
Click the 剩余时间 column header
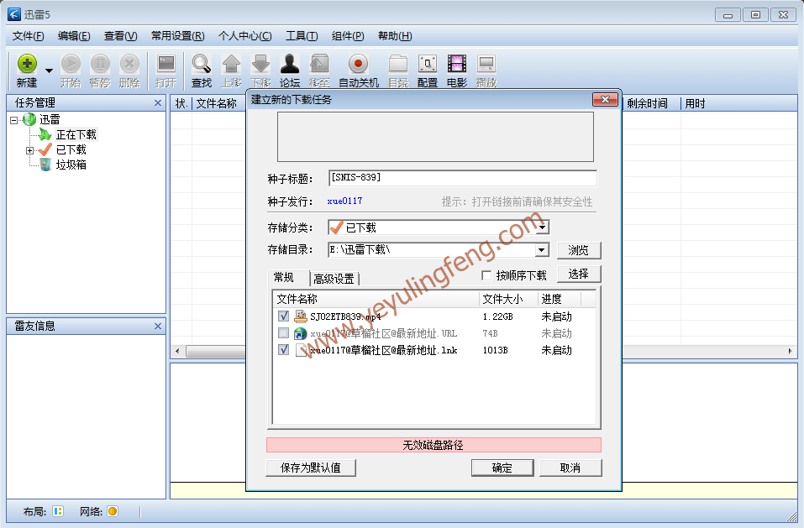651,103
